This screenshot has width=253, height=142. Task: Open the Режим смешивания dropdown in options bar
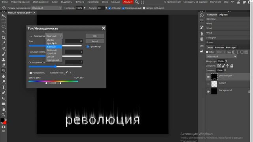coord(47,8)
